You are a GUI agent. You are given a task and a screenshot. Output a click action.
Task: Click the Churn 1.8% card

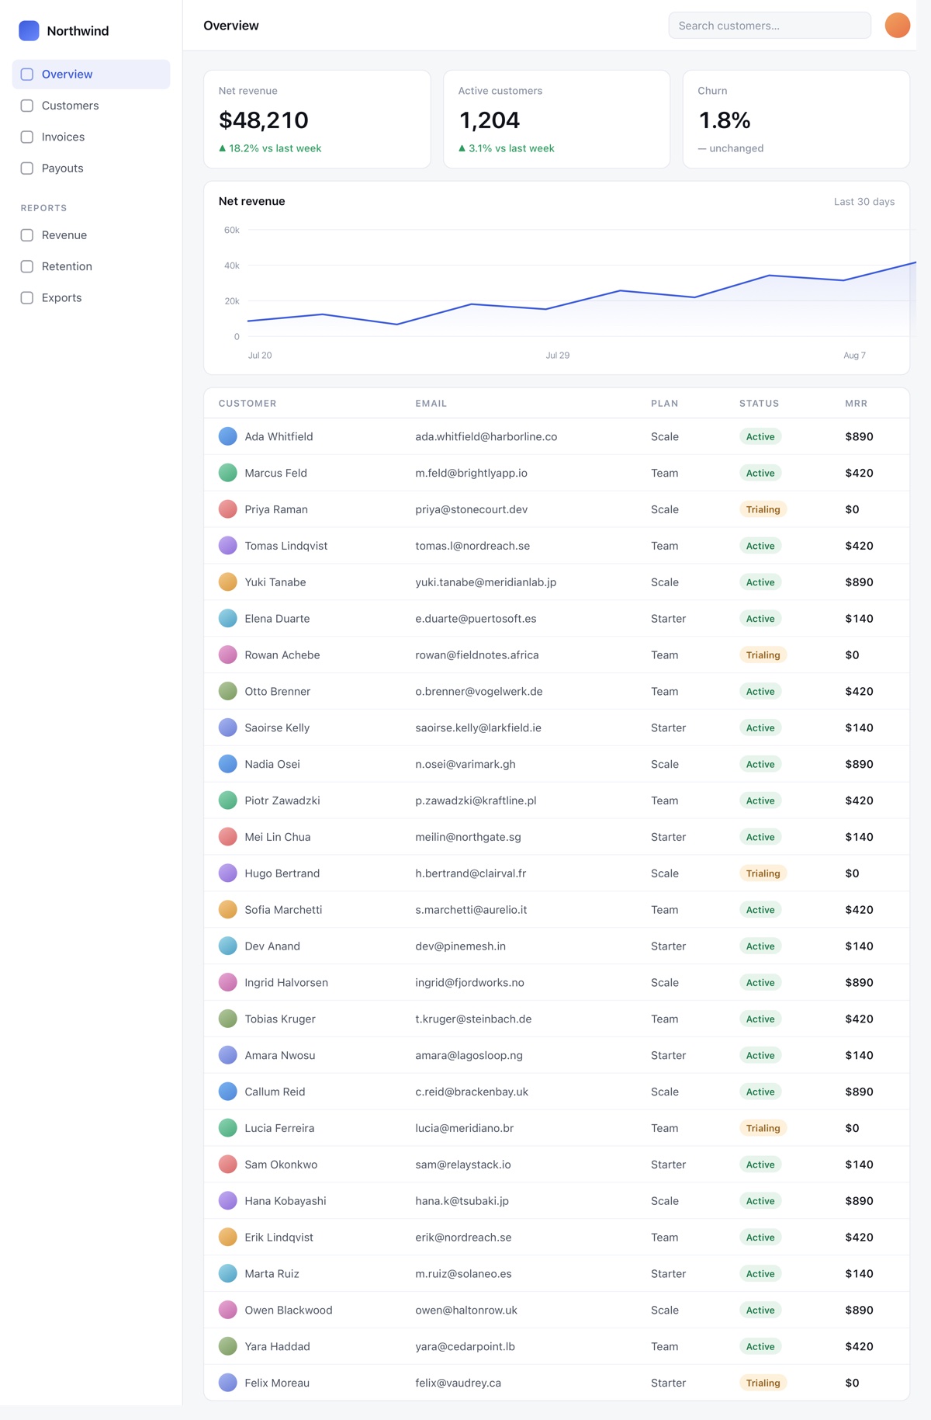pos(796,120)
